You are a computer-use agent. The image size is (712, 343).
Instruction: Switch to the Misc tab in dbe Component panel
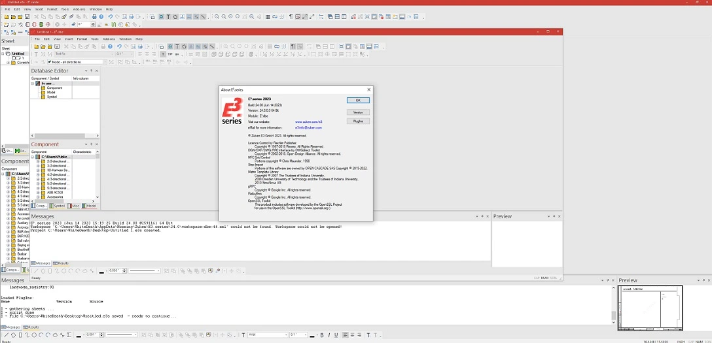73,206
